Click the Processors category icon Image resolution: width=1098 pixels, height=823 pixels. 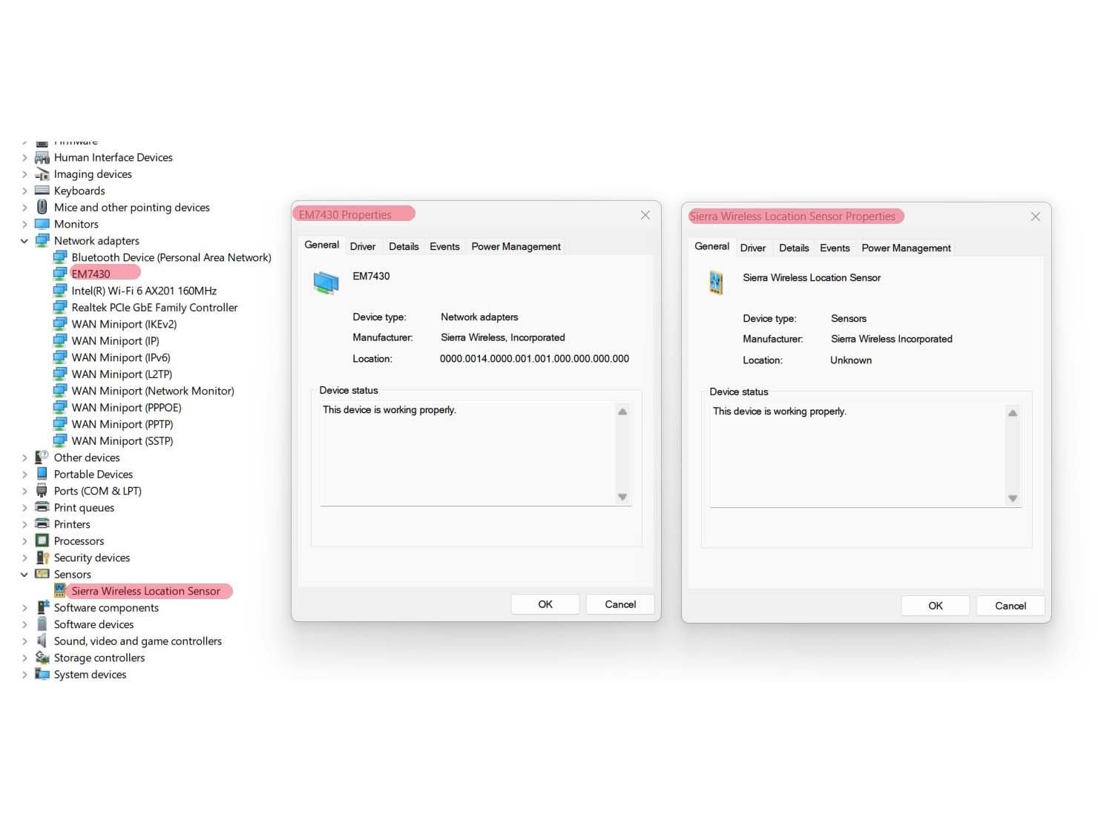click(x=42, y=541)
